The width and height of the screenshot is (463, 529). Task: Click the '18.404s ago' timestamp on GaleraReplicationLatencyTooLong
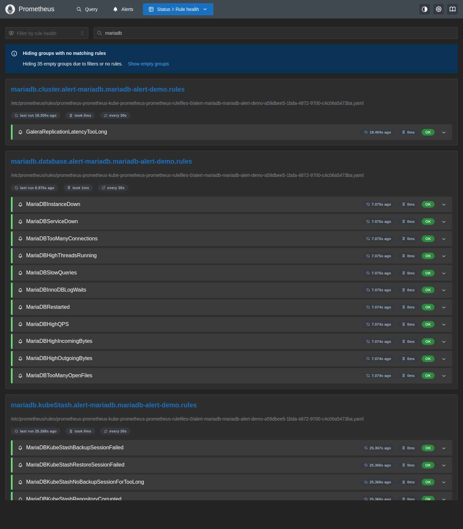click(x=378, y=132)
